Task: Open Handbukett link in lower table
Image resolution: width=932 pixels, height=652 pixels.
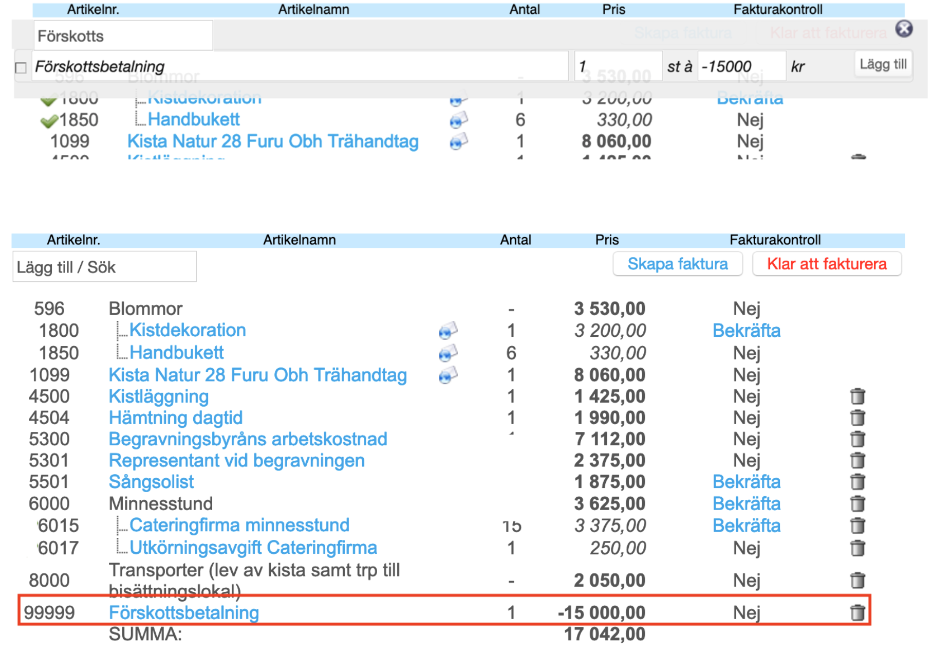Action: (177, 353)
